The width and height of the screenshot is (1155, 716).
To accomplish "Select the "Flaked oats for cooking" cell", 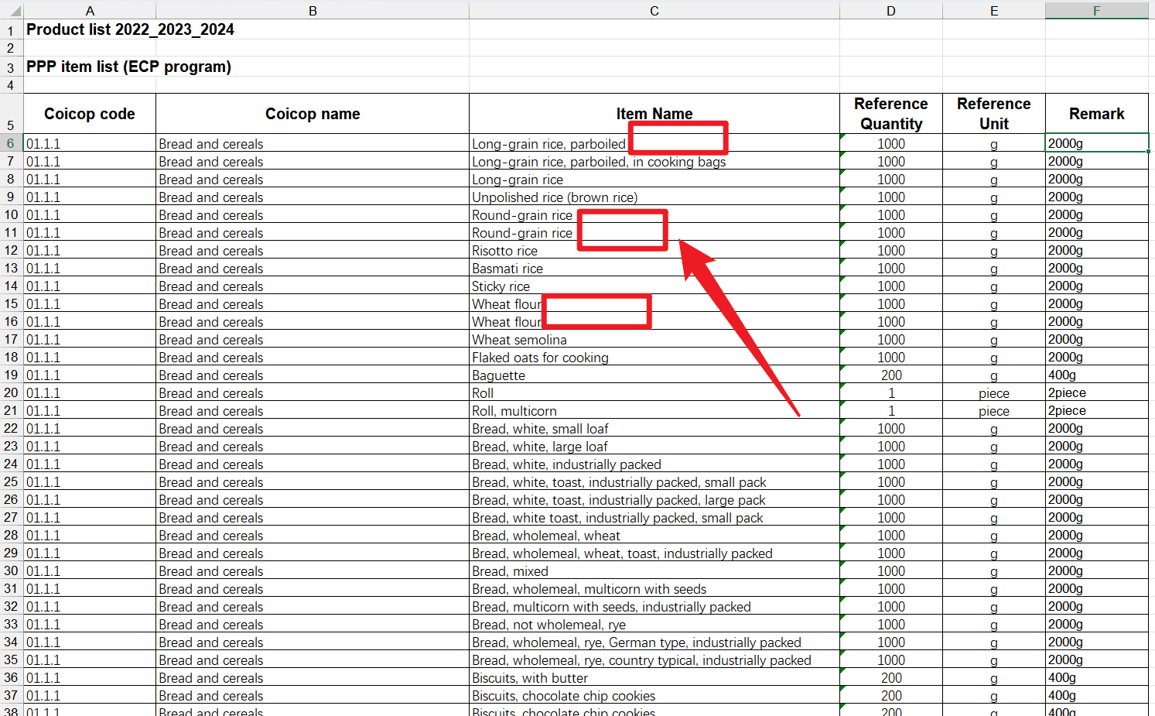I will coord(540,358).
